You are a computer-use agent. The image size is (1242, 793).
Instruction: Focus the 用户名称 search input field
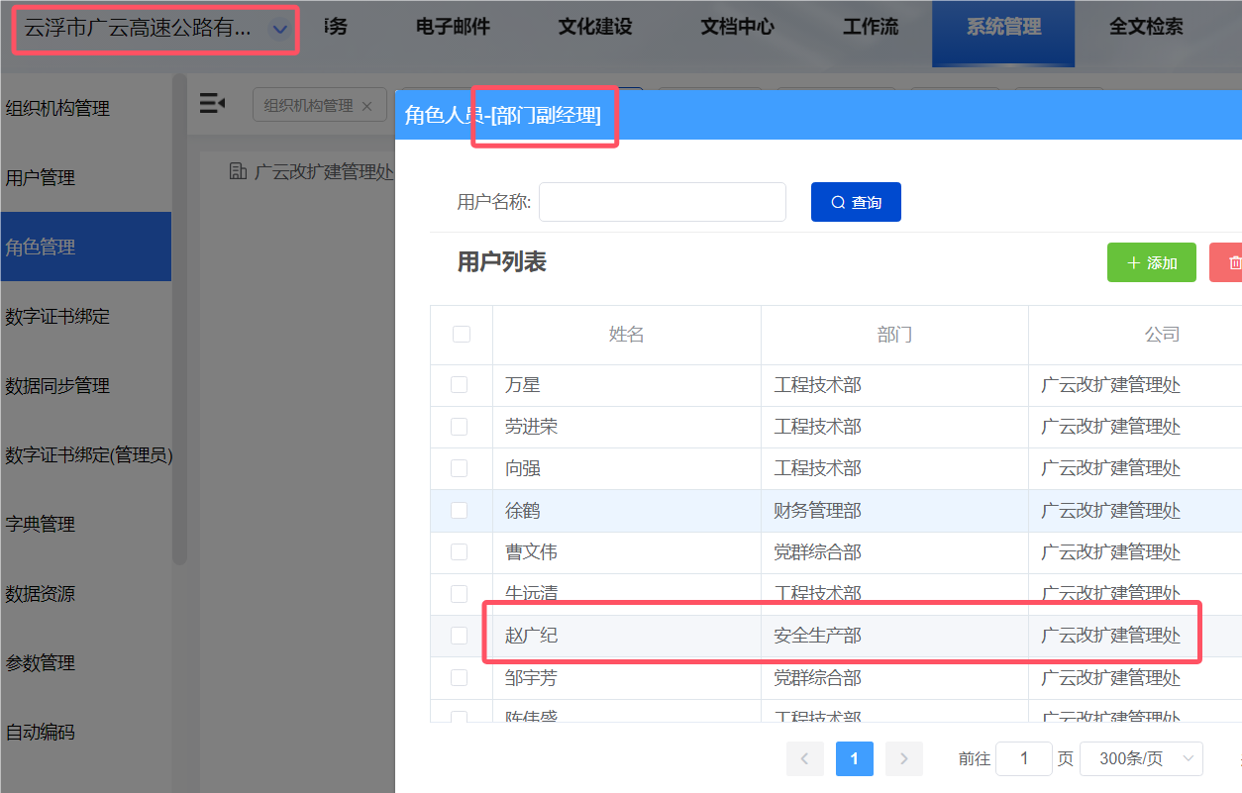[x=663, y=202]
